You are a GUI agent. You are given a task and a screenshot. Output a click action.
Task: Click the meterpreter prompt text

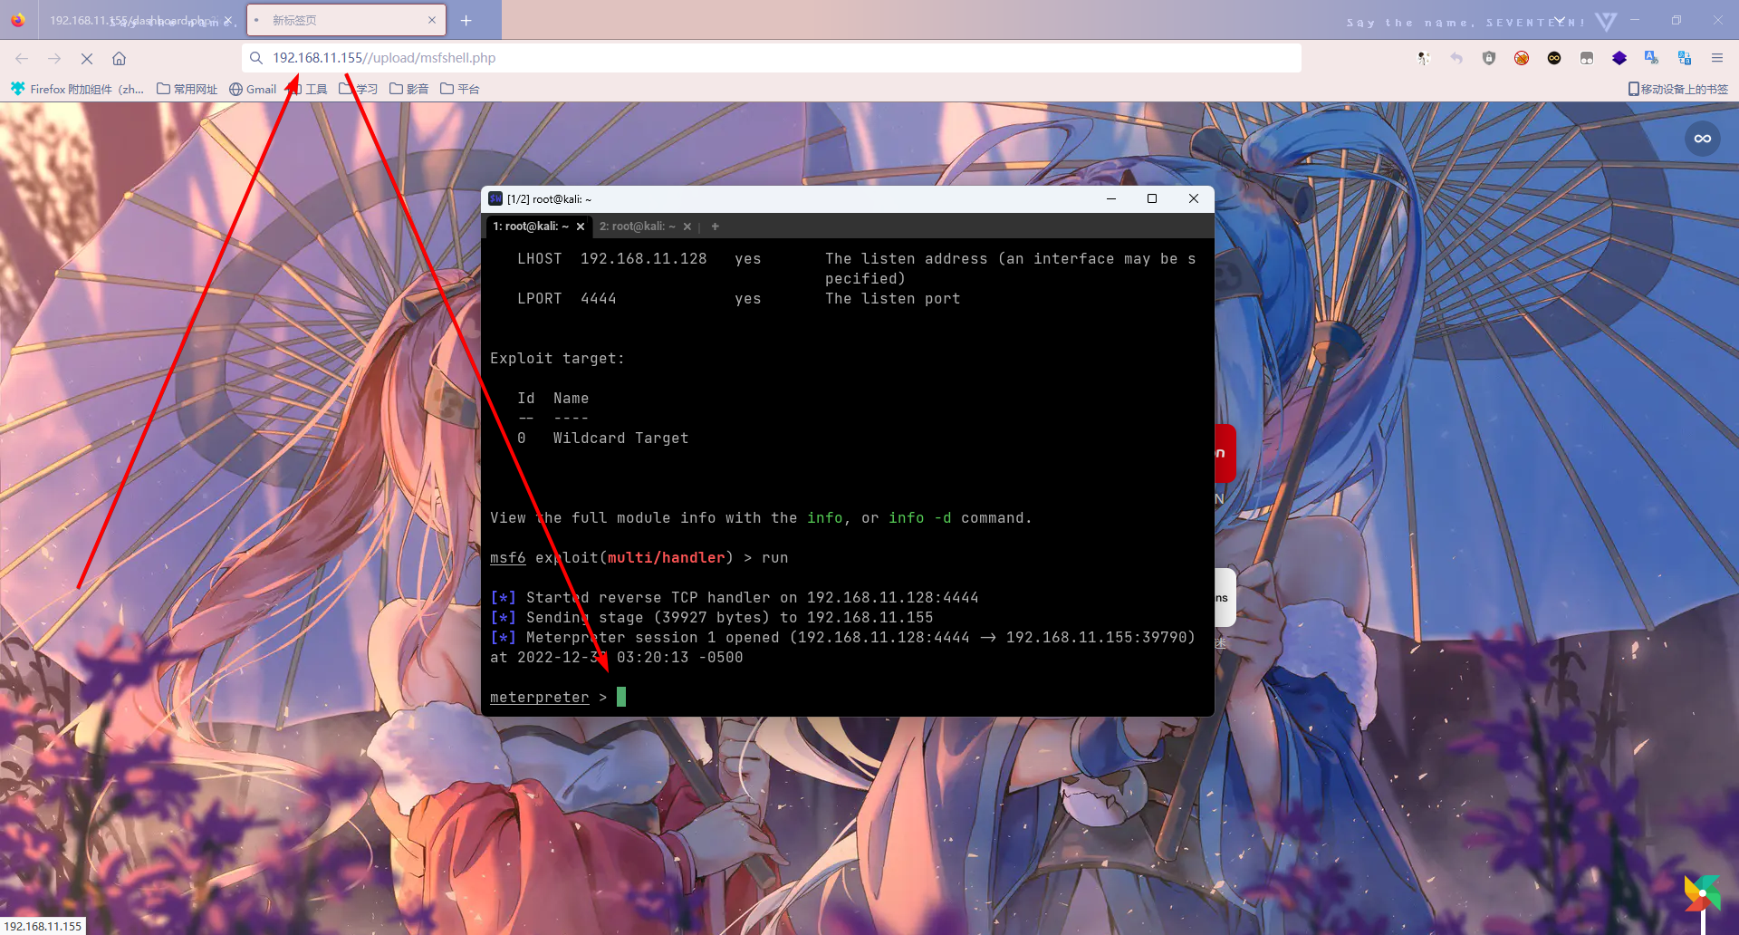pyautogui.click(x=540, y=698)
